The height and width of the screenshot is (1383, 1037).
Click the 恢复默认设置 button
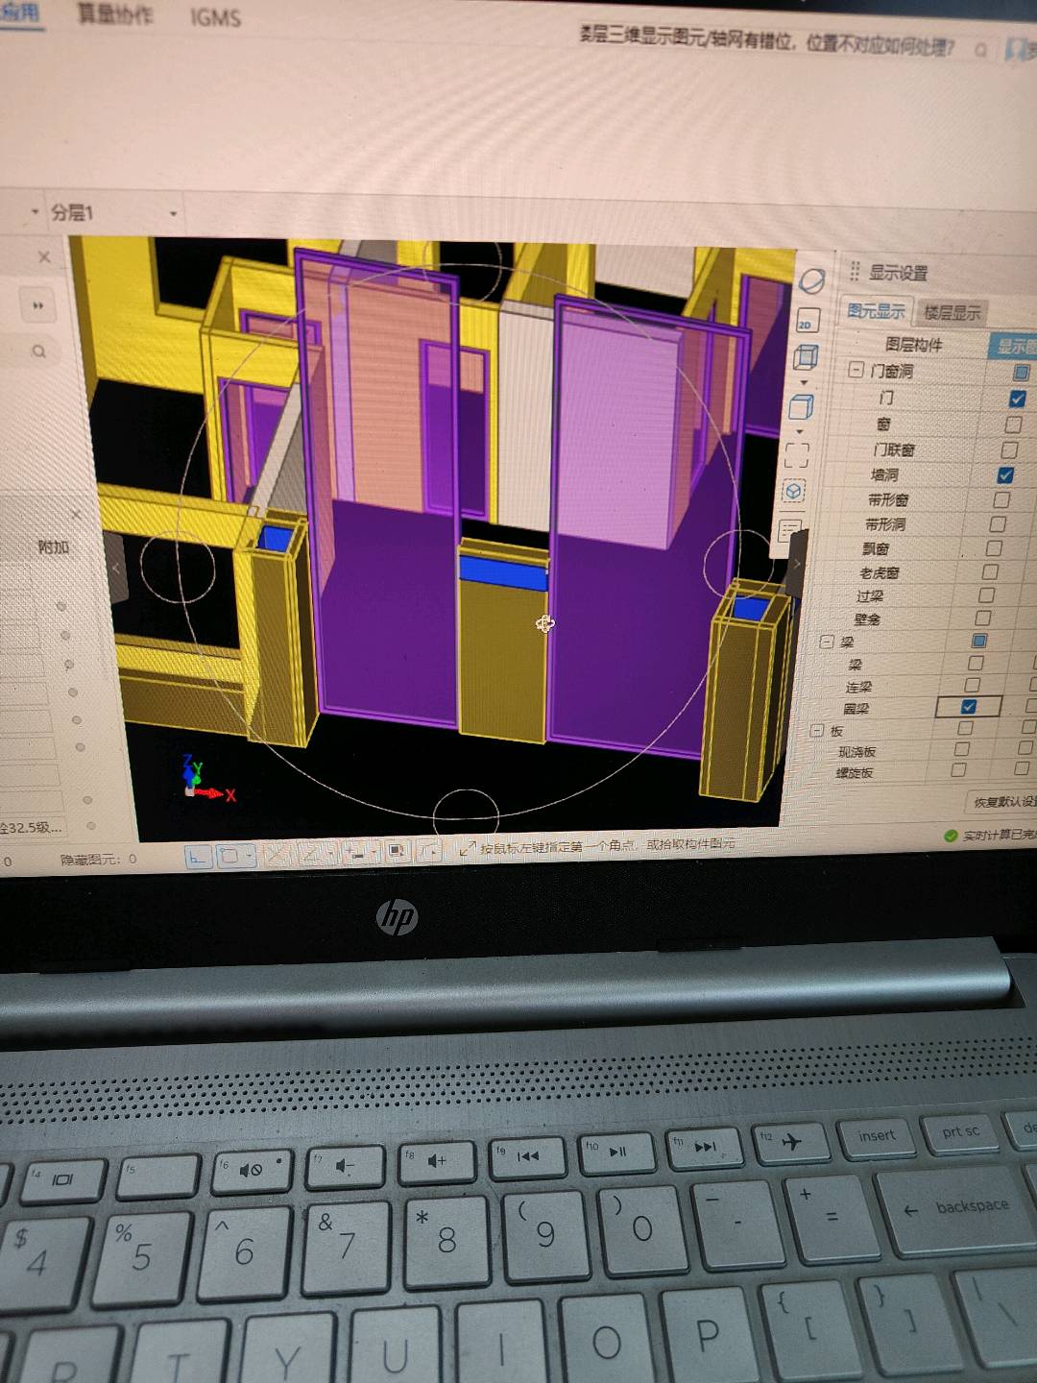pos(1003,801)
